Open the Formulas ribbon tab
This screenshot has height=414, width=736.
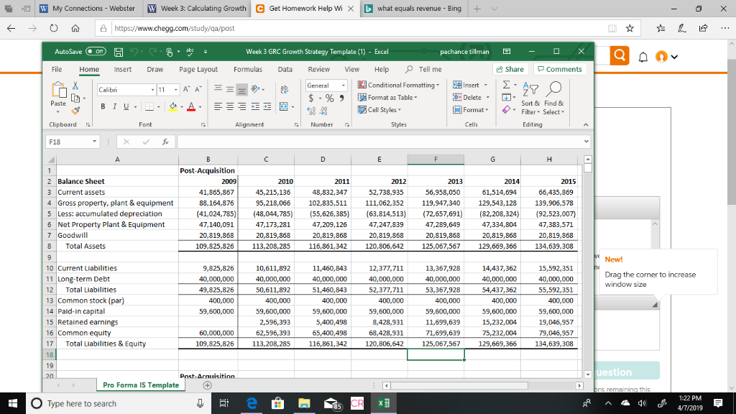tap(247, 69)
